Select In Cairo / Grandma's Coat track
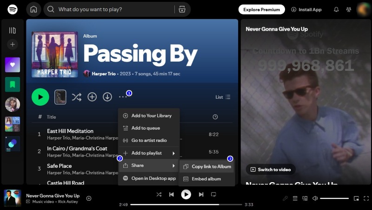 (77, 148)
